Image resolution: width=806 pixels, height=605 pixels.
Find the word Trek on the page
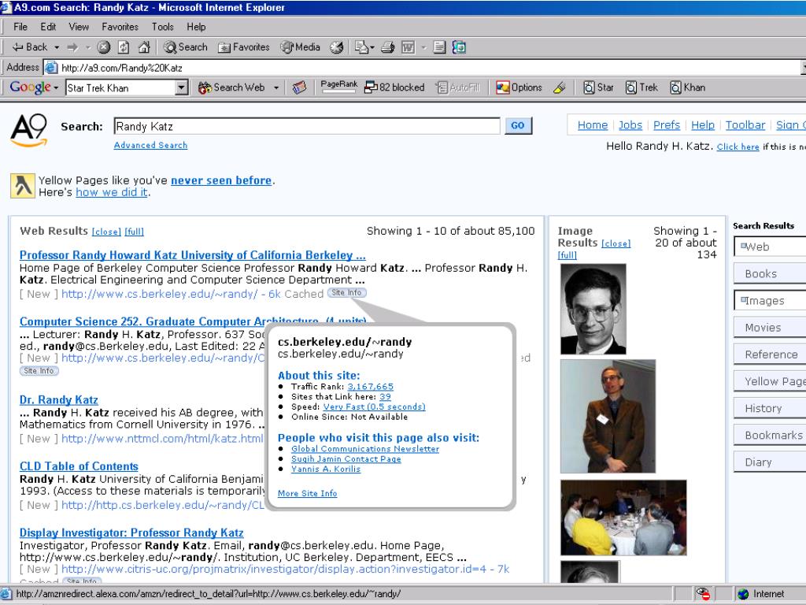click(641, 88)
